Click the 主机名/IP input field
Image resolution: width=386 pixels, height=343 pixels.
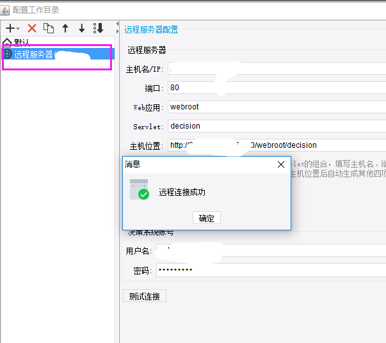[277, 68]
